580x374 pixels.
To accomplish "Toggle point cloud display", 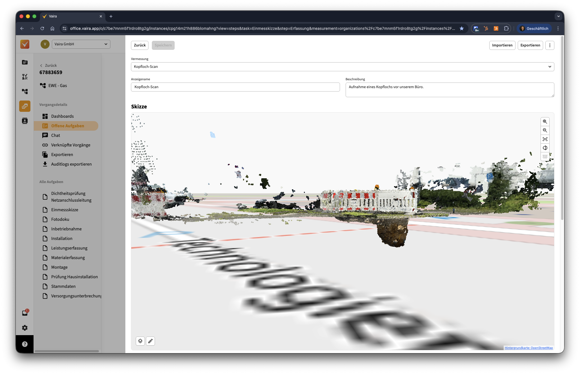I will [x=545, y=156].
